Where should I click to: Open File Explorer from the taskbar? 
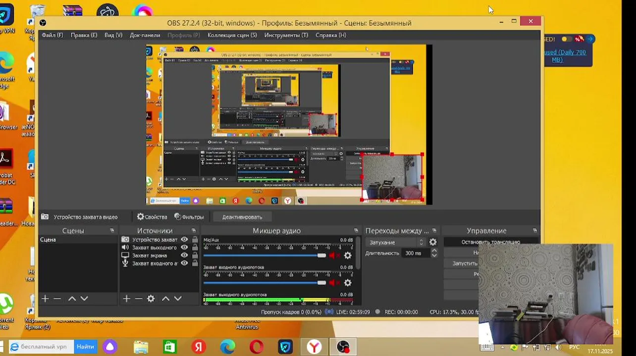(141, 347)
